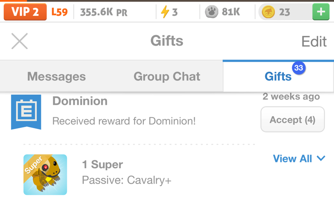Expand the View All rewards list
Screen dimensions: 334x202
click(293, 159)
